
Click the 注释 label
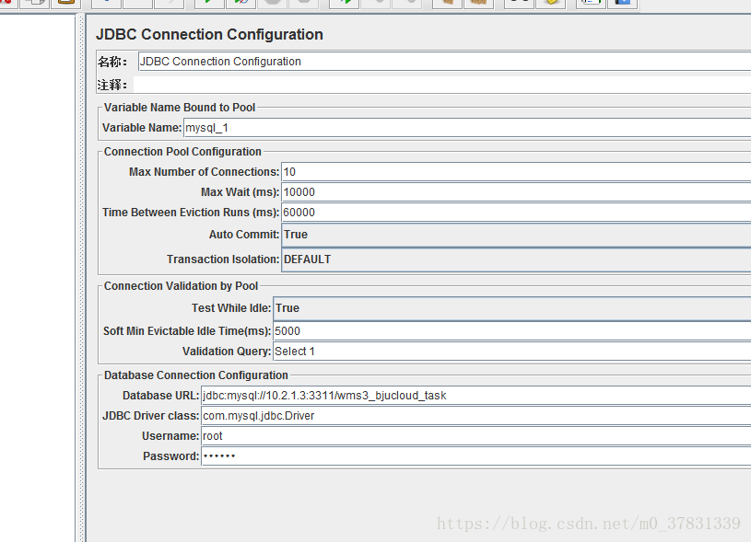click(112, 85)
